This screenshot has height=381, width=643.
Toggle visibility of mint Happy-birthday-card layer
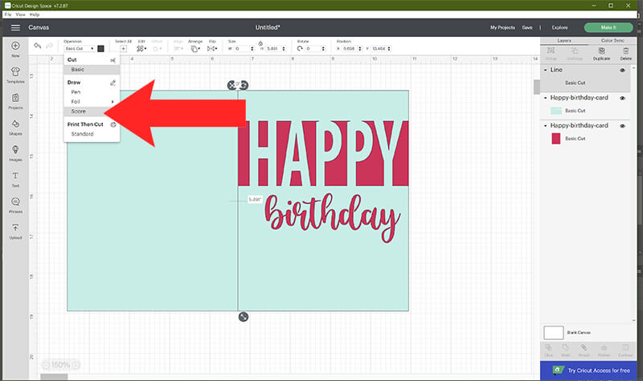pyautogui.click(x=622, y=98)
